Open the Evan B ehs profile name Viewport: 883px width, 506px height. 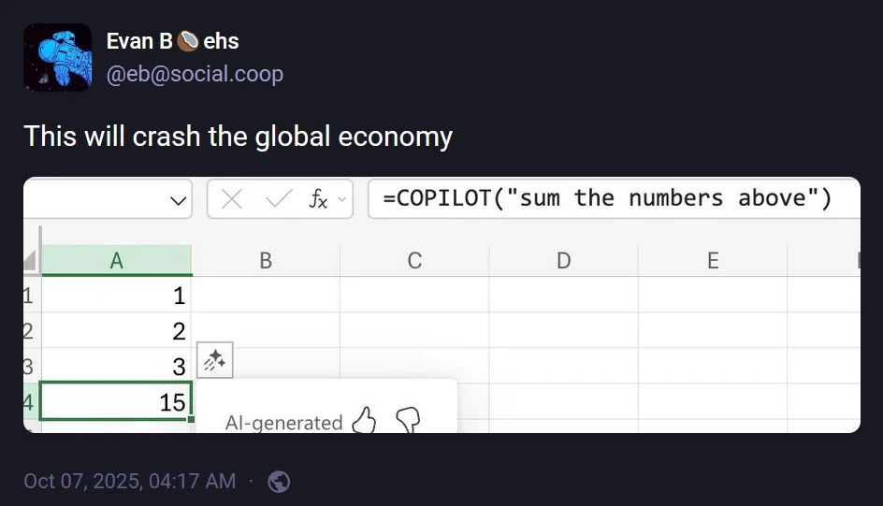(x=172, y=41)
